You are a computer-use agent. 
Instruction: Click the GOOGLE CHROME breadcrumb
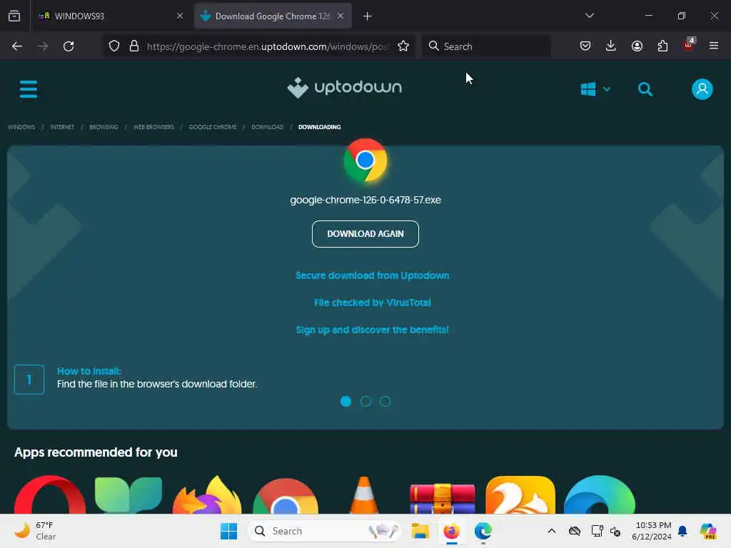pos(213,127)
